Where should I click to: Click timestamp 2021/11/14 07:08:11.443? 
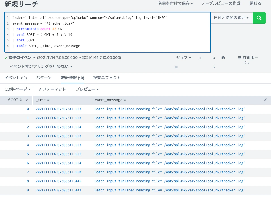coord(58,190)
